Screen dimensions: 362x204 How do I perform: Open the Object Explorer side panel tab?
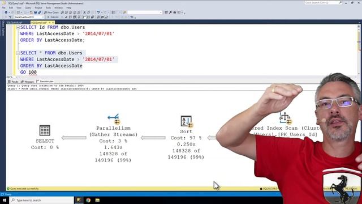point(3,28)
